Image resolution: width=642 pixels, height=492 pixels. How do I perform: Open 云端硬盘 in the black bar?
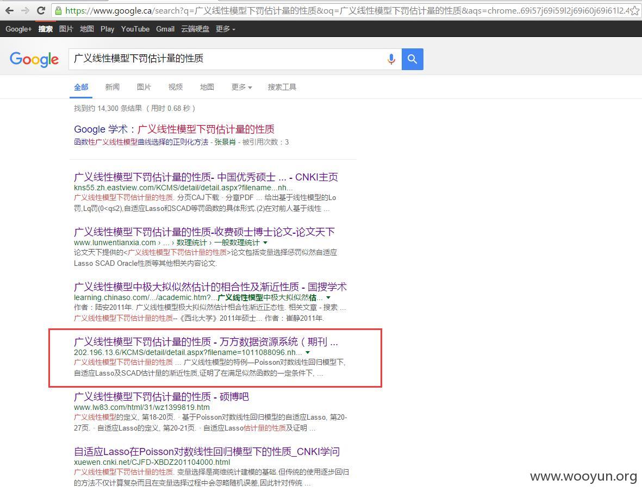click(x=195, y=29)
